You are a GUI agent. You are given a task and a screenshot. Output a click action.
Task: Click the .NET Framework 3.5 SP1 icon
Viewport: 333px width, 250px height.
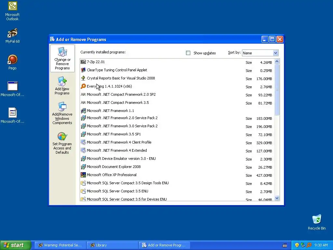83,134
